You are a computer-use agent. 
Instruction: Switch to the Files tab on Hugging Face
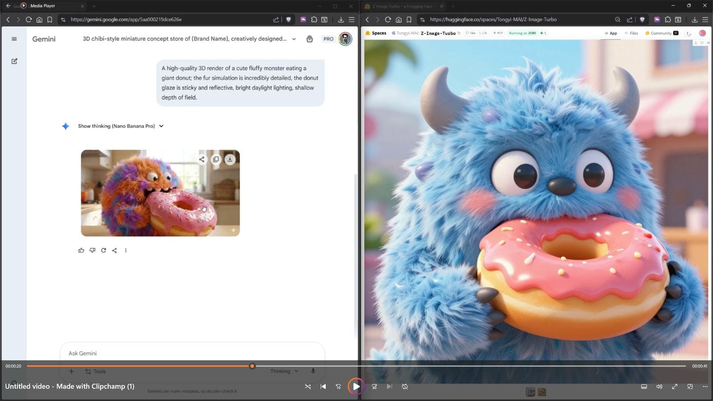631,33
